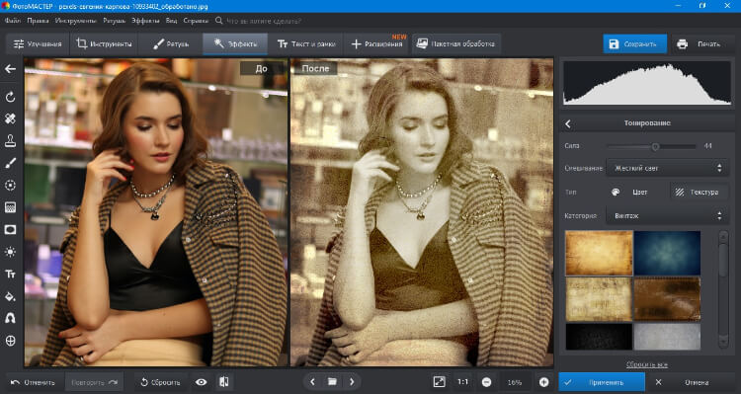Open the Инструменты tab
This screenshot has width=741, height=394.
tap(104, 43)
